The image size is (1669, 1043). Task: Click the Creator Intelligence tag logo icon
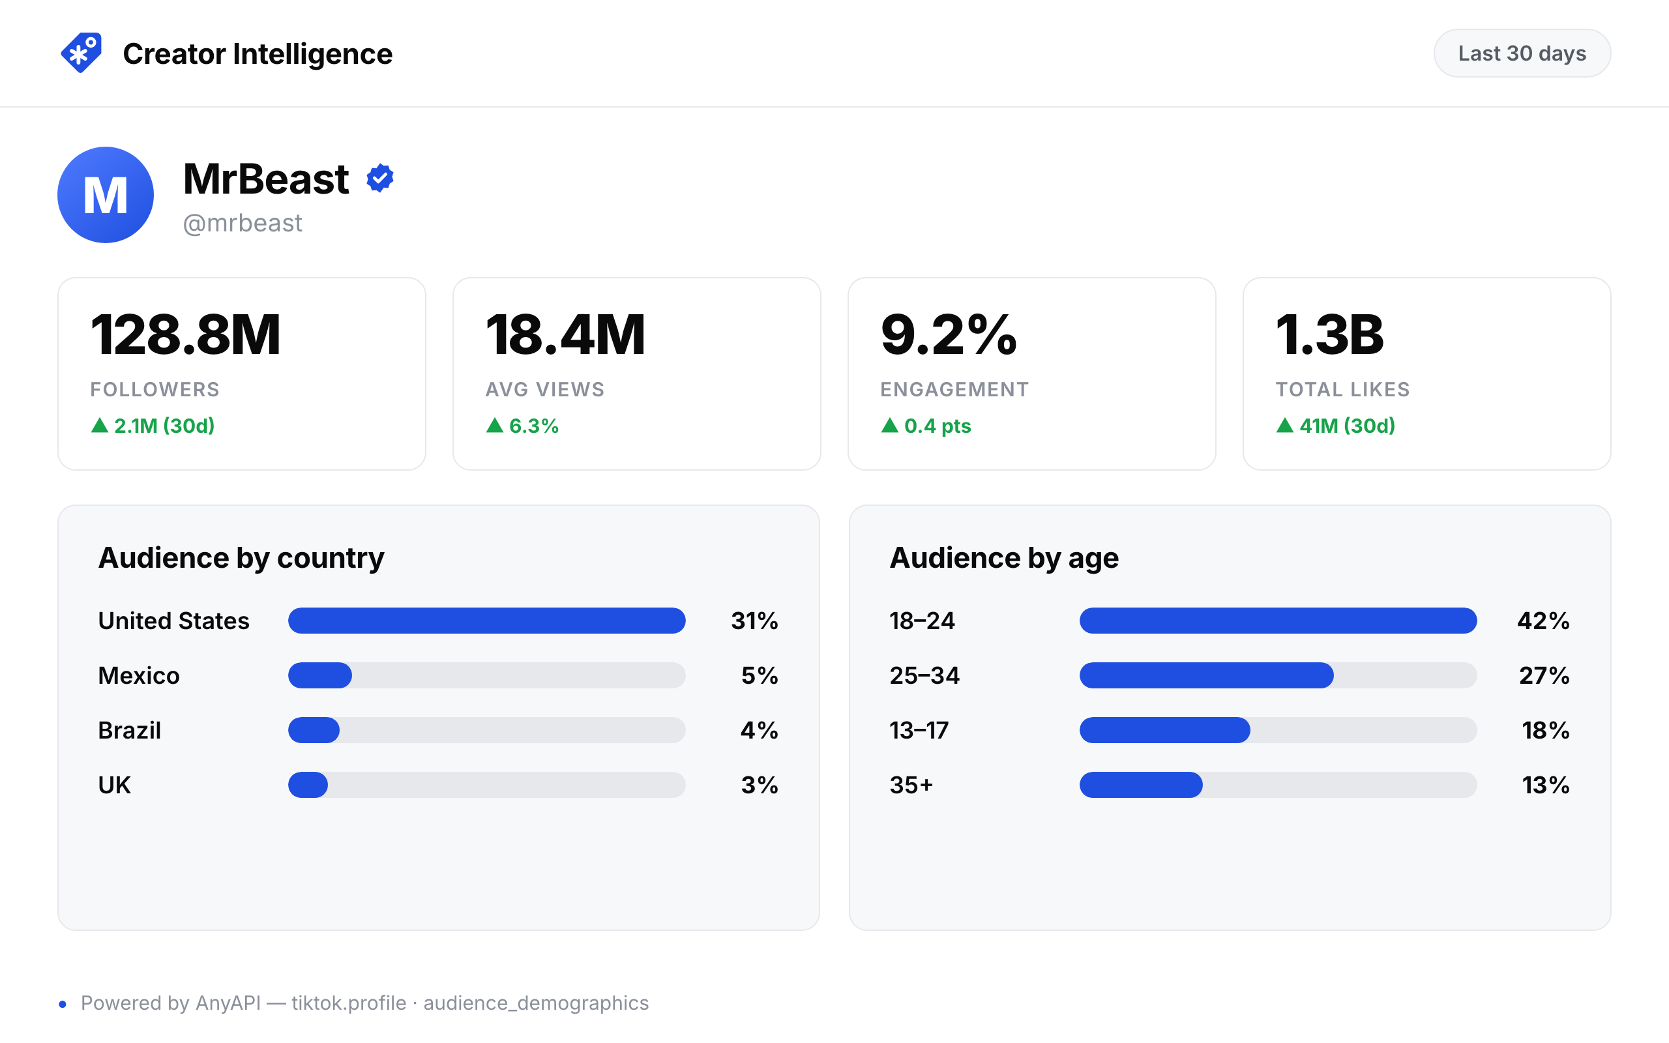pos(81,52)
